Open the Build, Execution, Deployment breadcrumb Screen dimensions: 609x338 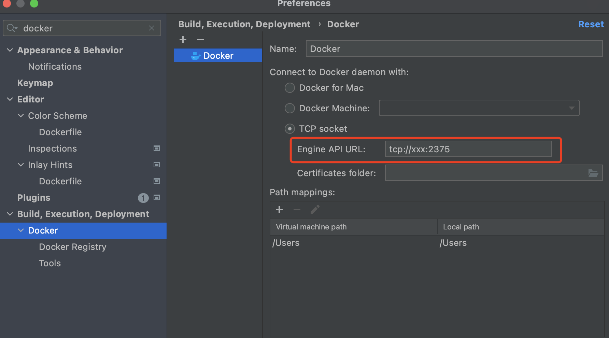pos(244,24)
